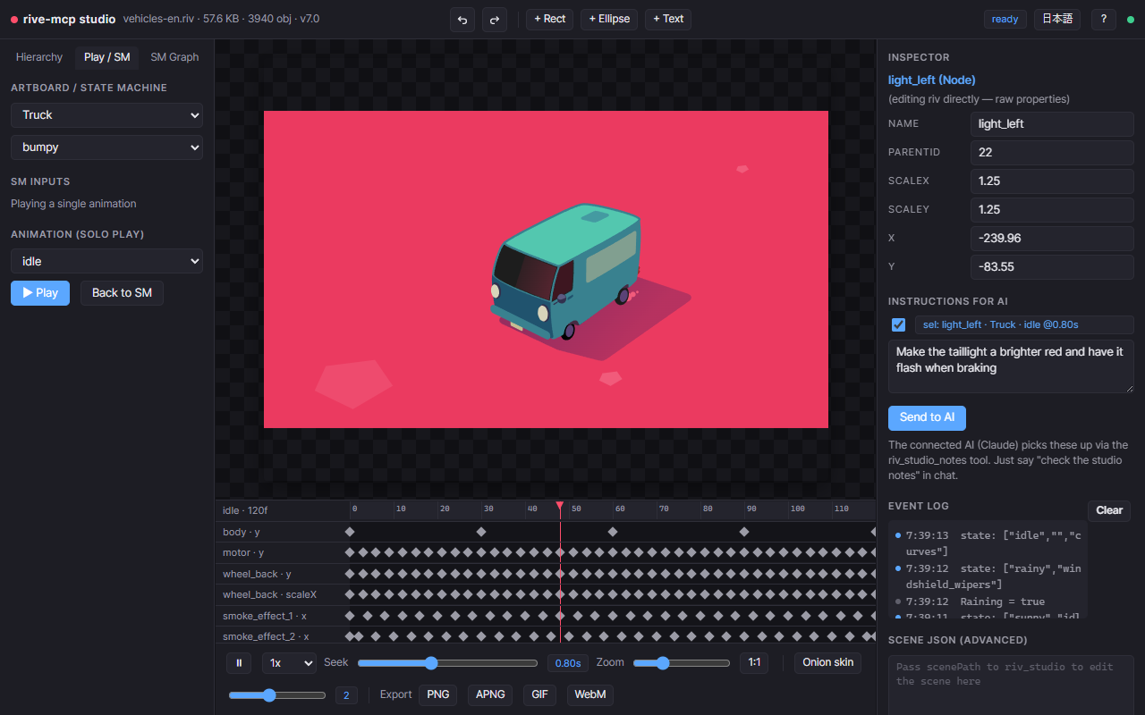Toggle Onion skin
This screenshot has width=1145, height=715.
[x=828, y=663]
